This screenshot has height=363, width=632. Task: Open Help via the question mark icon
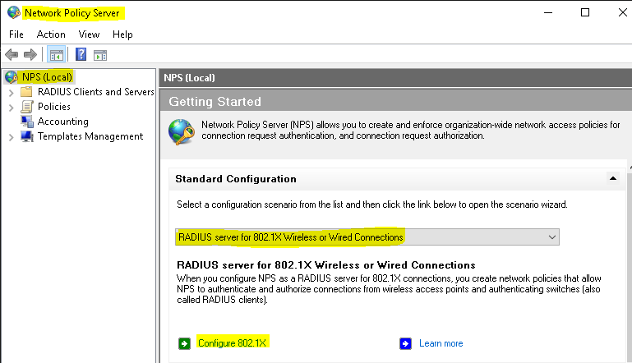(81, 55)
